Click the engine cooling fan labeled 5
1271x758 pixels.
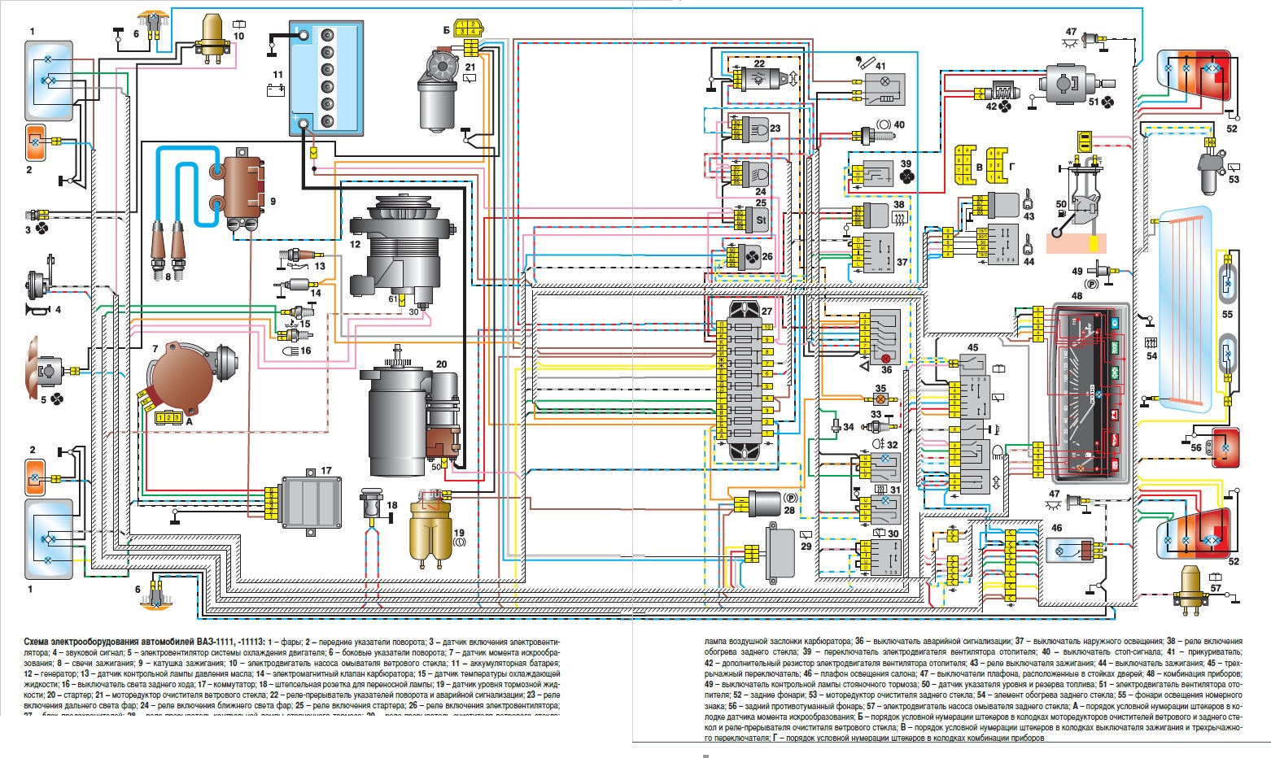tap(47, 371)
